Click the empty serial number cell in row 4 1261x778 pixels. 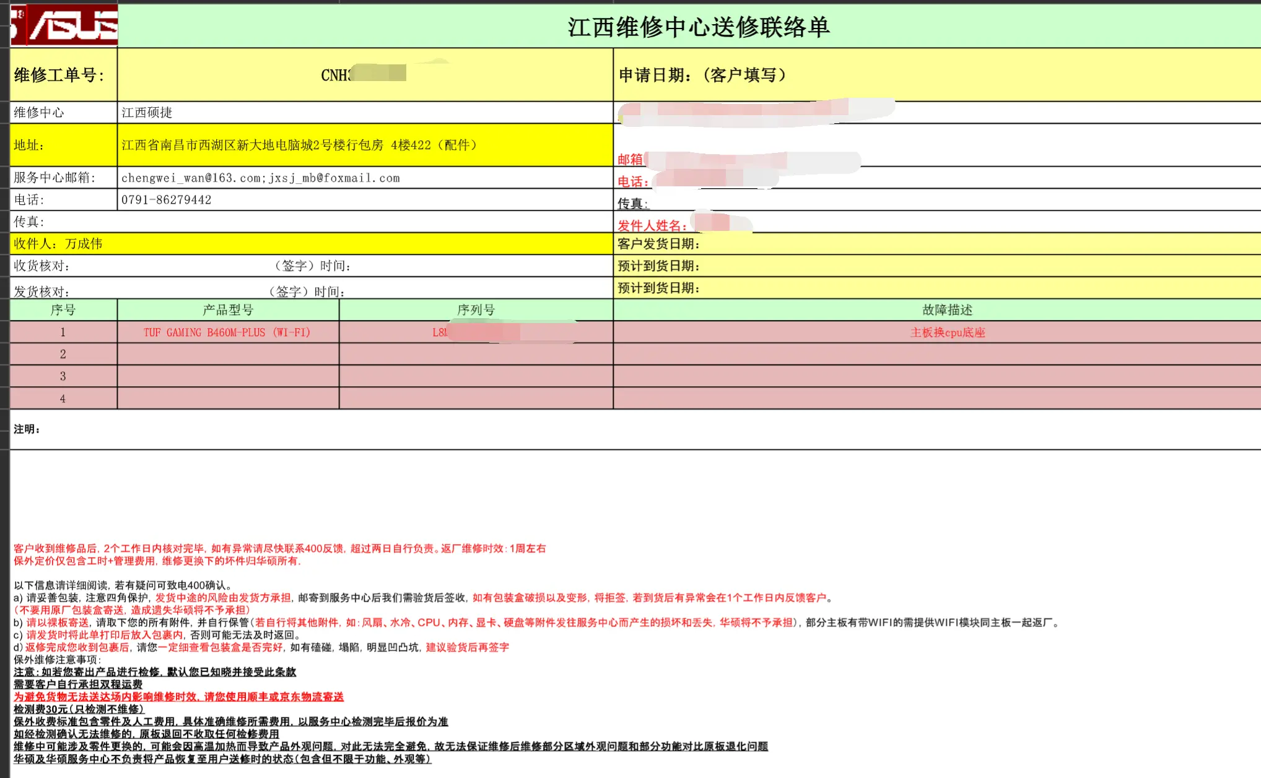(x=476, y=399)
